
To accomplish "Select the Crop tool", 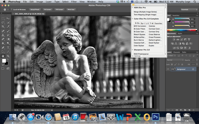I will point(3,26).
